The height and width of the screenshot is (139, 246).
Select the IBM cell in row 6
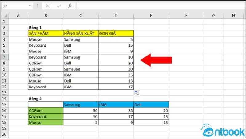coord(81,51)
